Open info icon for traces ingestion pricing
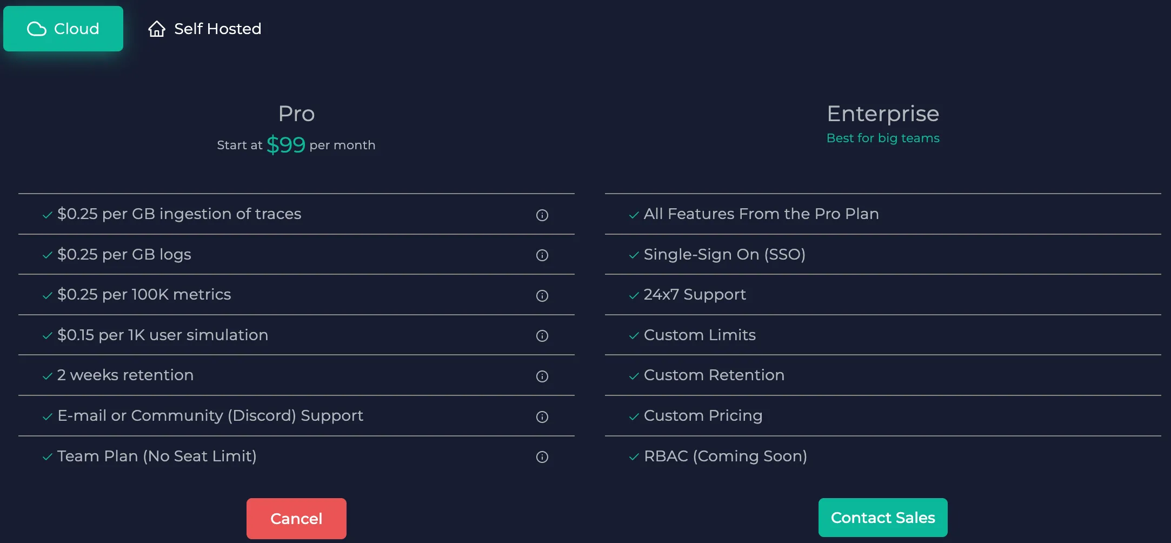This screenshot has width=1171, height=543. pos(542,215)
